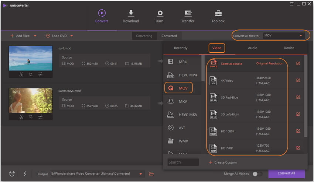Open the Transfer section

(188, 16)
